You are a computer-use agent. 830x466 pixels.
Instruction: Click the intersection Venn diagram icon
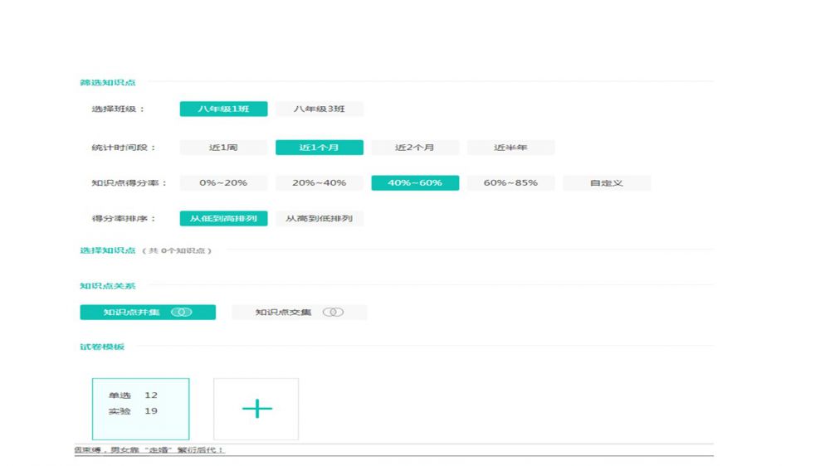pos(332,313)
